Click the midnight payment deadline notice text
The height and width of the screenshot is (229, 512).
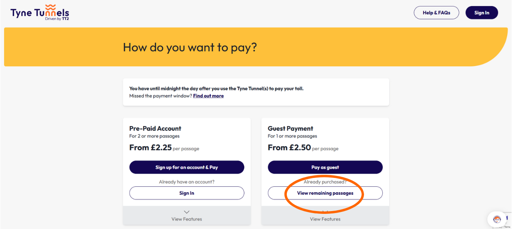click(x=216, y=89)
